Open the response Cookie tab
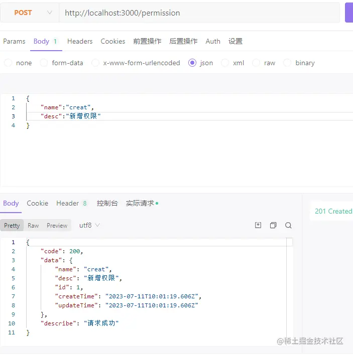 coord(37,203)
